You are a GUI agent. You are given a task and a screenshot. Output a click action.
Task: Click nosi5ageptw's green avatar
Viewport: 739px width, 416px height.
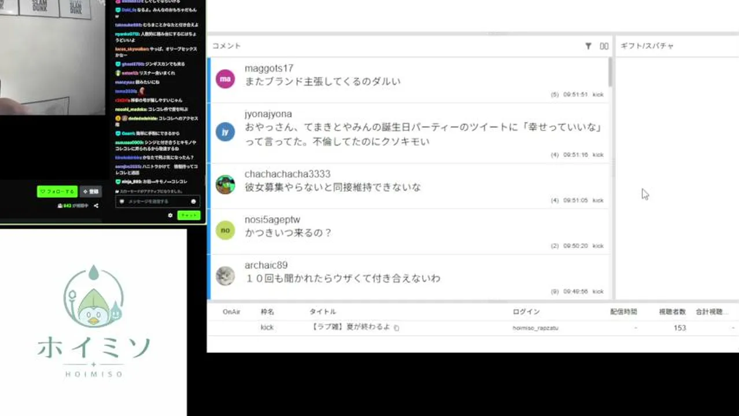(x=226, y=230)
